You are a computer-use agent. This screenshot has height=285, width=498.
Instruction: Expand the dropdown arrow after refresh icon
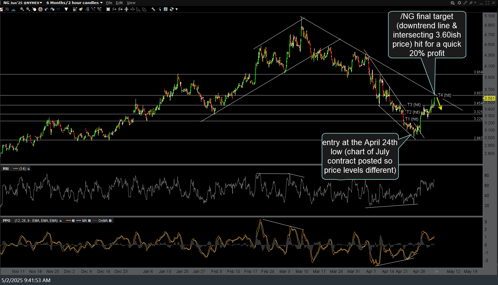177,9
